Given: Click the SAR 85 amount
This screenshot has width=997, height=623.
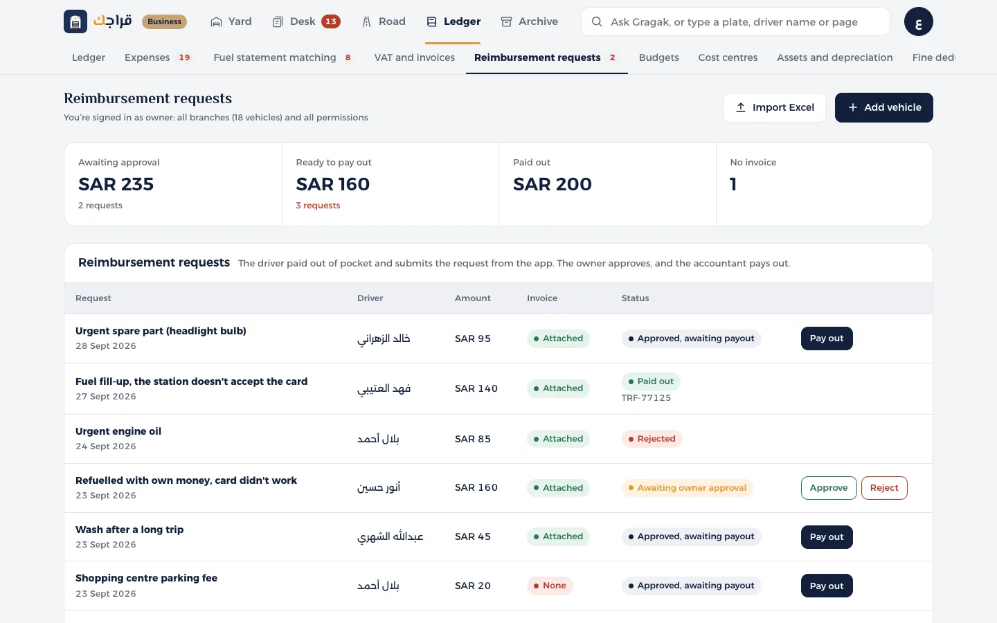Looking at the screenshot, I should 473,439.
